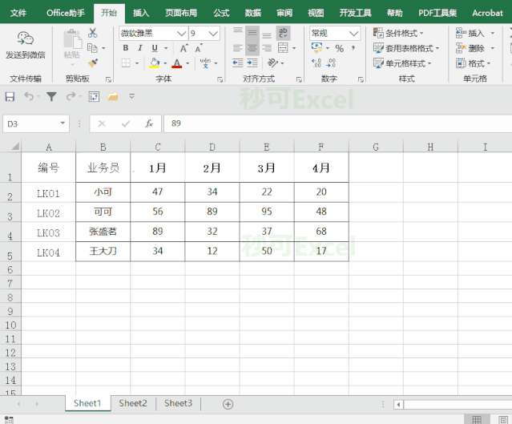Add a new sheet with plus button
Screen dimensions: 512x424
(228, 404)
